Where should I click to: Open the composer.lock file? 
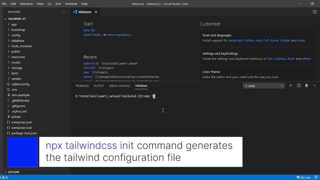pos(21,128)
